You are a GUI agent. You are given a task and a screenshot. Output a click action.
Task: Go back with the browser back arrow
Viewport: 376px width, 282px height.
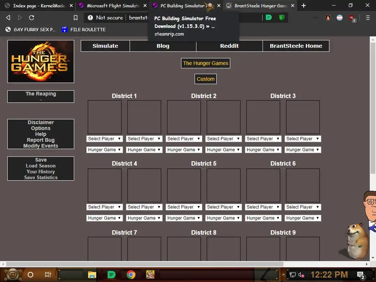click(x=8, y=18)
